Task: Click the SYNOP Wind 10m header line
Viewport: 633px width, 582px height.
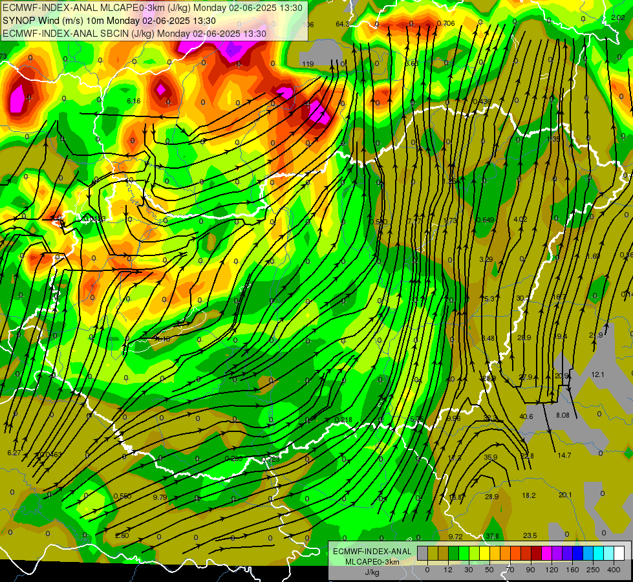Action: 109,21
